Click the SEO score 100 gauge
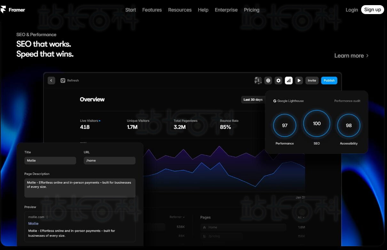The width and height of the screenshot is (387, 250). 317,123
